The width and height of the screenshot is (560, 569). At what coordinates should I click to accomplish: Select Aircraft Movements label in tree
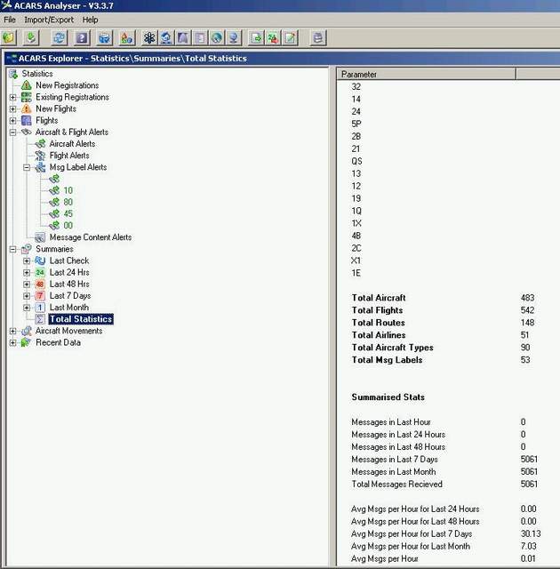point(69,331)
